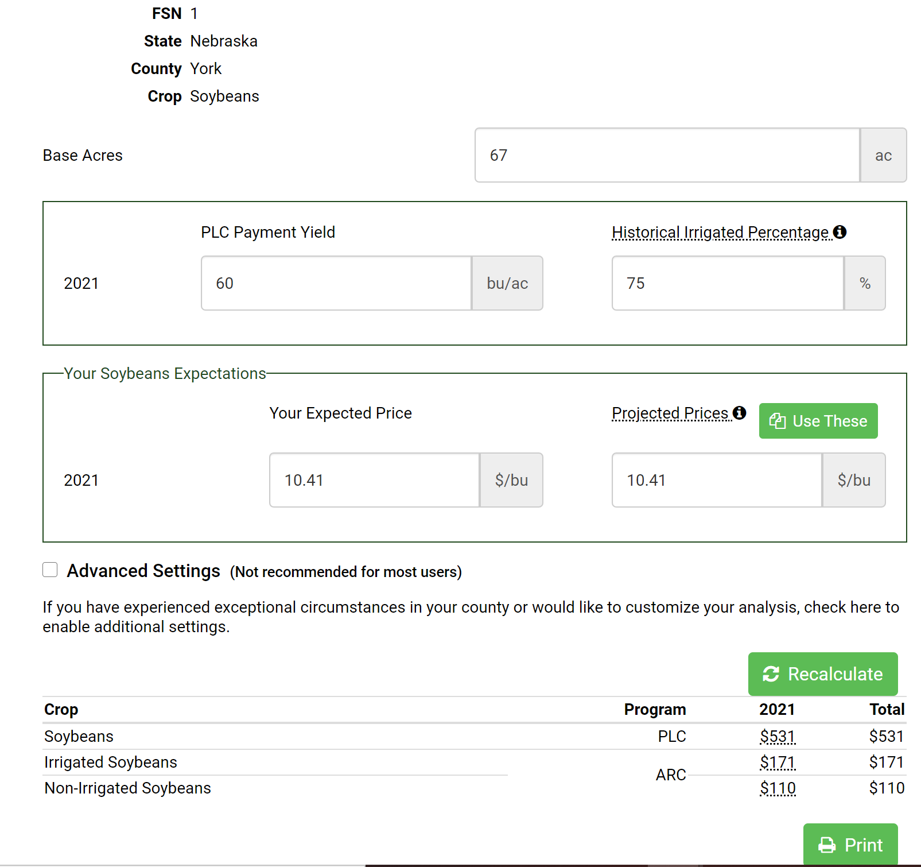Click the $110 Non-Irrigated Soybeans ARC value

pyautogui.click(x=778, y=788)
